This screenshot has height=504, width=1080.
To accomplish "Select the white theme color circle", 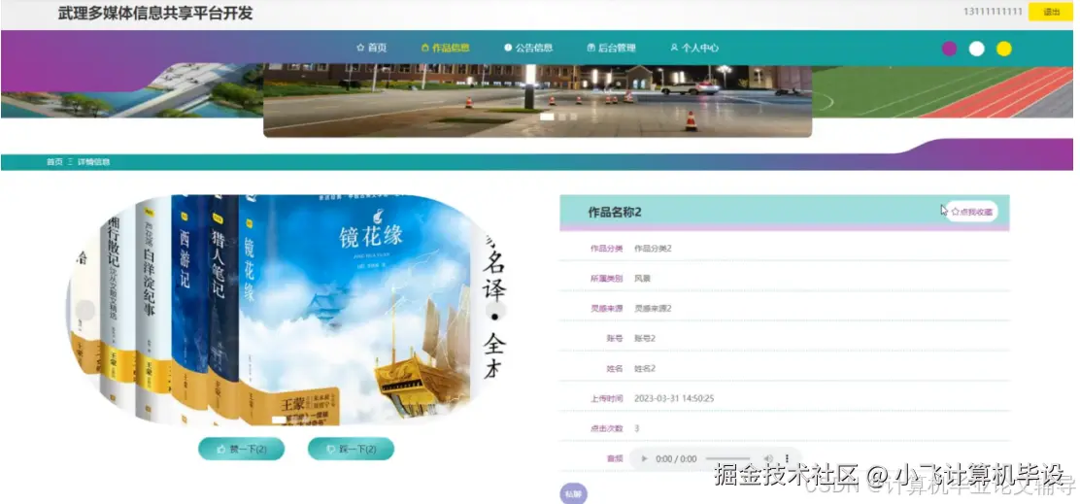I will [x=977, y=49].
